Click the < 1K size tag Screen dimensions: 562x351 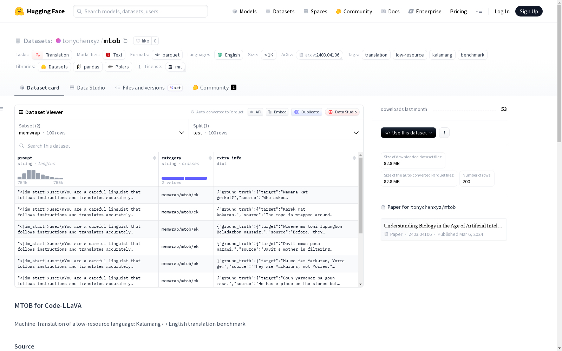click(269, 55)
